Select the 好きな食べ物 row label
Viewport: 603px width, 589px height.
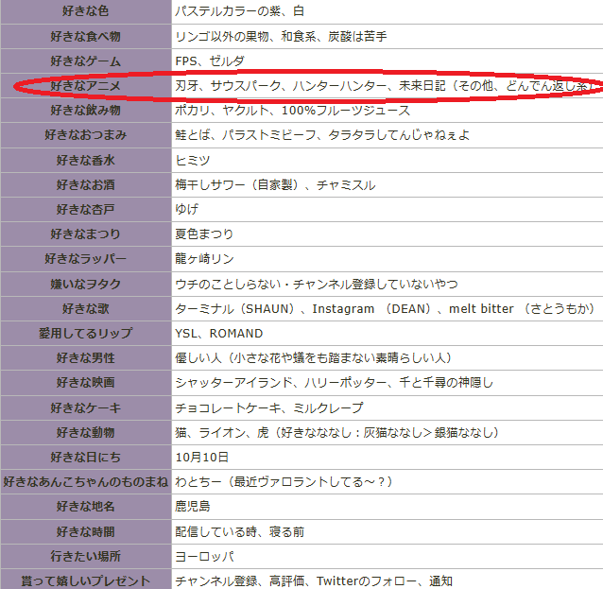coord(85,36)
